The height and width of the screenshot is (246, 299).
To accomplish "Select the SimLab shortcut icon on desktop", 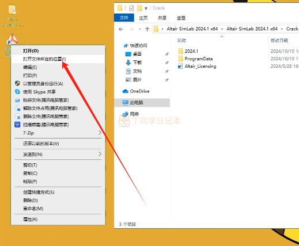I will 12,40.
